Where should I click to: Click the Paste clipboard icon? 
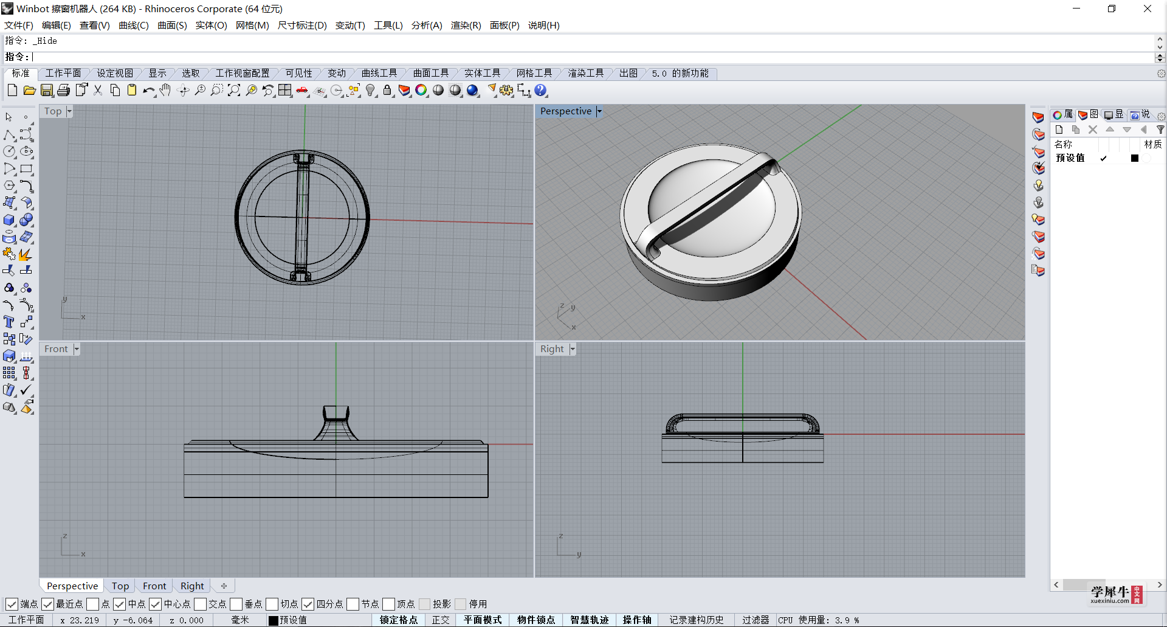tap(132, 91)
